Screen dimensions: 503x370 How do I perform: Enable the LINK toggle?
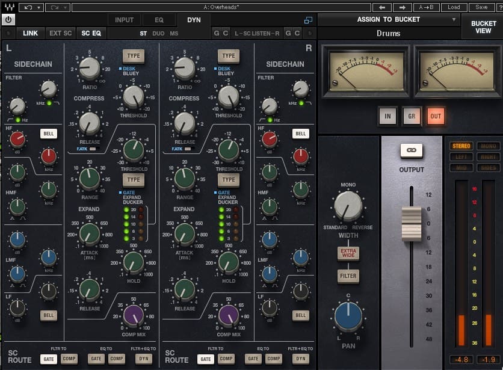(x=30, y=33)
